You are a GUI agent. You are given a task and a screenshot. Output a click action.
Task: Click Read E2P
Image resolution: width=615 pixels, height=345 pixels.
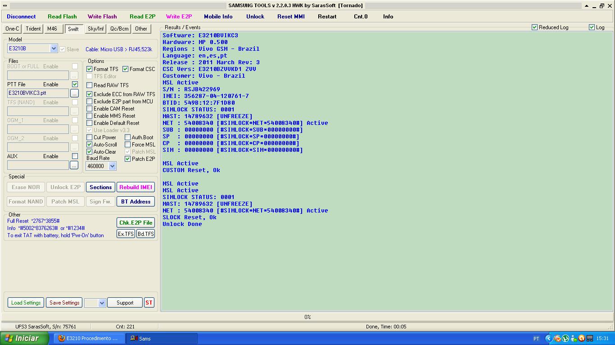pyautogui.click(x=142, y=17)
